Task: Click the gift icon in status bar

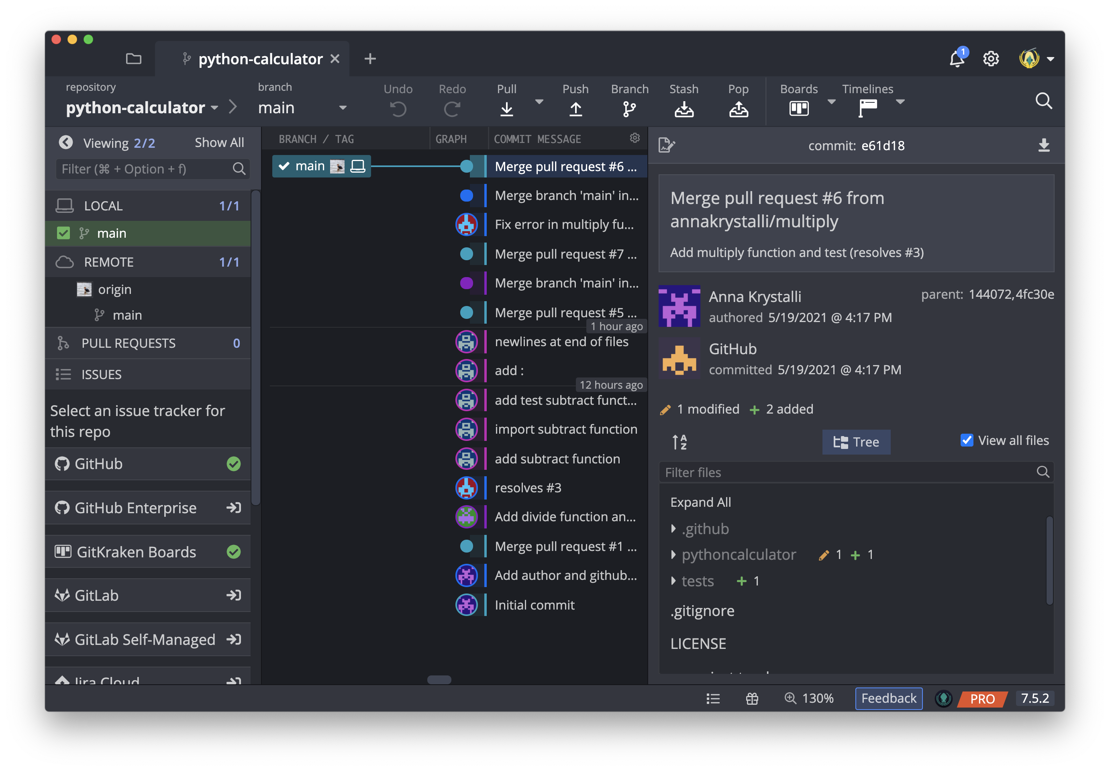Action: pos(752,699)
